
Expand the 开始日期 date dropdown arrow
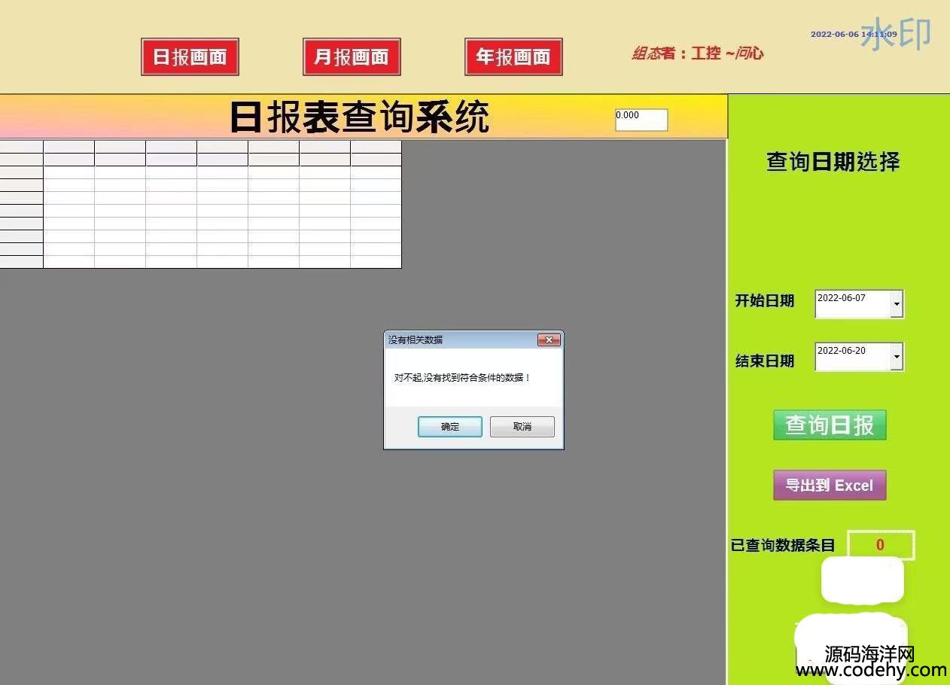[x=896, y=305]
